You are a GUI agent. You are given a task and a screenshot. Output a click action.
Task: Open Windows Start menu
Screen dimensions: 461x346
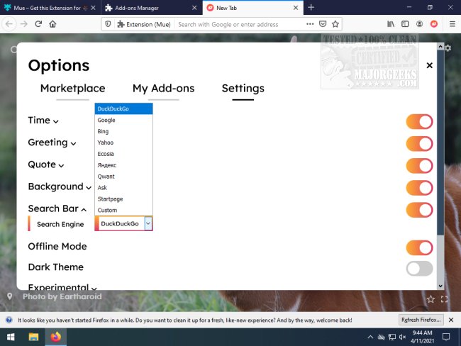pyautogui.click(x=11, y=337)
